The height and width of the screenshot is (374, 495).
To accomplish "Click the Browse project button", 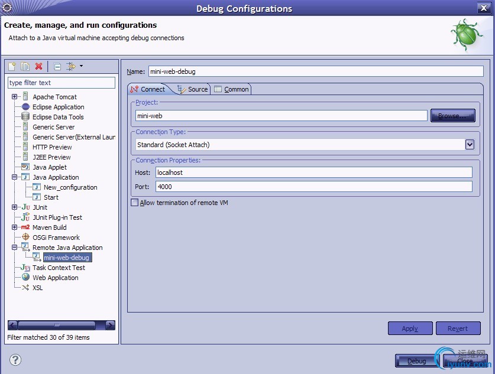I will click(x=452, y=116).
